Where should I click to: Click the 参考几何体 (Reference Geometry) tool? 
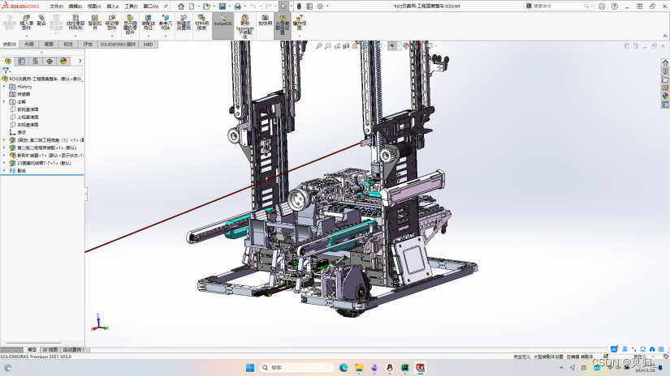click(166, 23)
